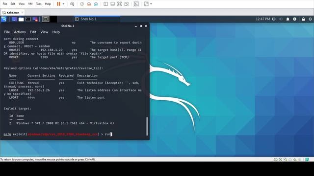Click the fourth Kali panel launcher icon
The image size is (314, 176).
[x=35, y=19]
